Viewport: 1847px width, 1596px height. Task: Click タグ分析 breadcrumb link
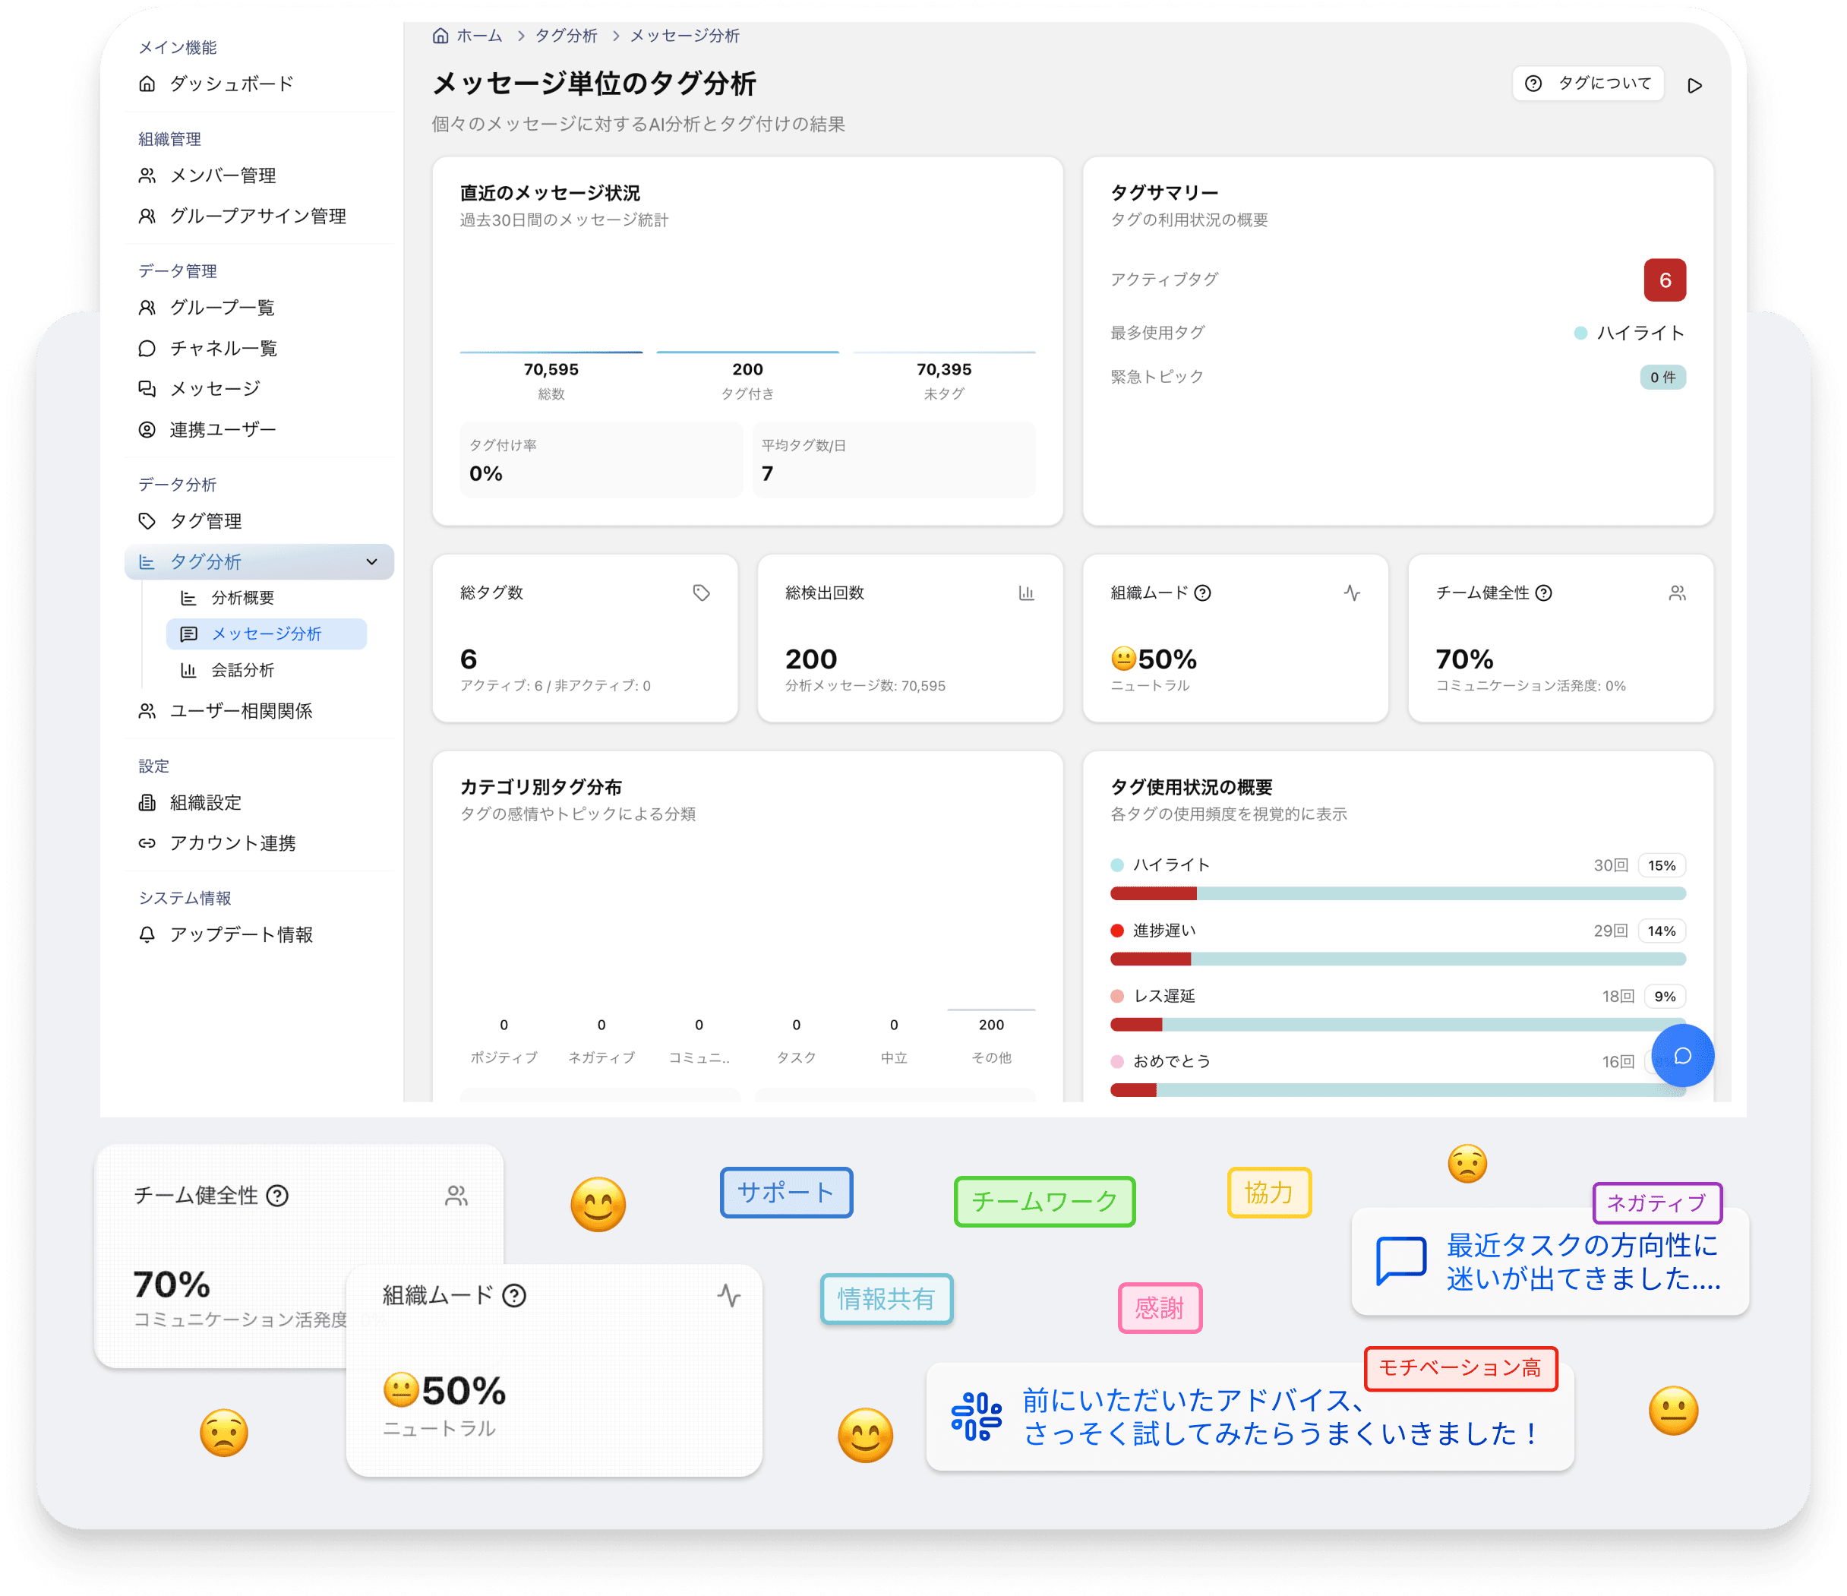pyautogui.click(x=566, y=36)
